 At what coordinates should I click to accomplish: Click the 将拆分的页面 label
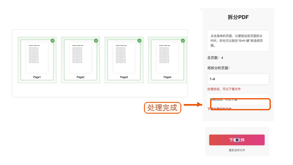point(218,68)
